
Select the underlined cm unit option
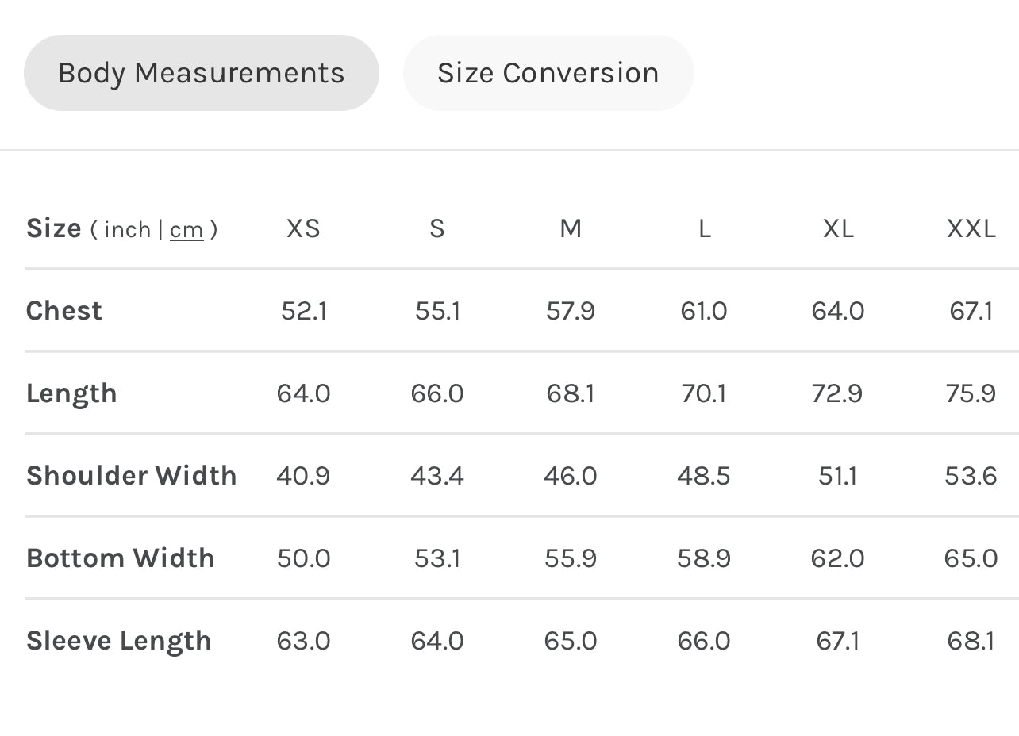pyautogui.click(x=186, y=229)
